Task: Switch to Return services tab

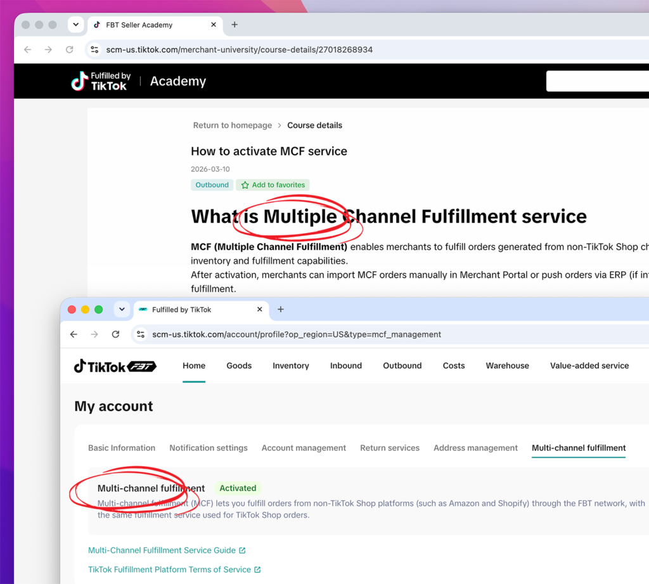Action: tap(390, 448)
